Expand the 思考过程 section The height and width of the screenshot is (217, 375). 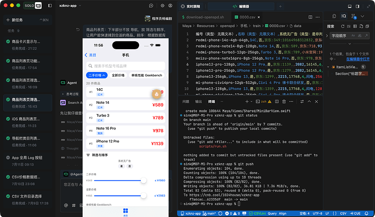(x=71, y=94)
